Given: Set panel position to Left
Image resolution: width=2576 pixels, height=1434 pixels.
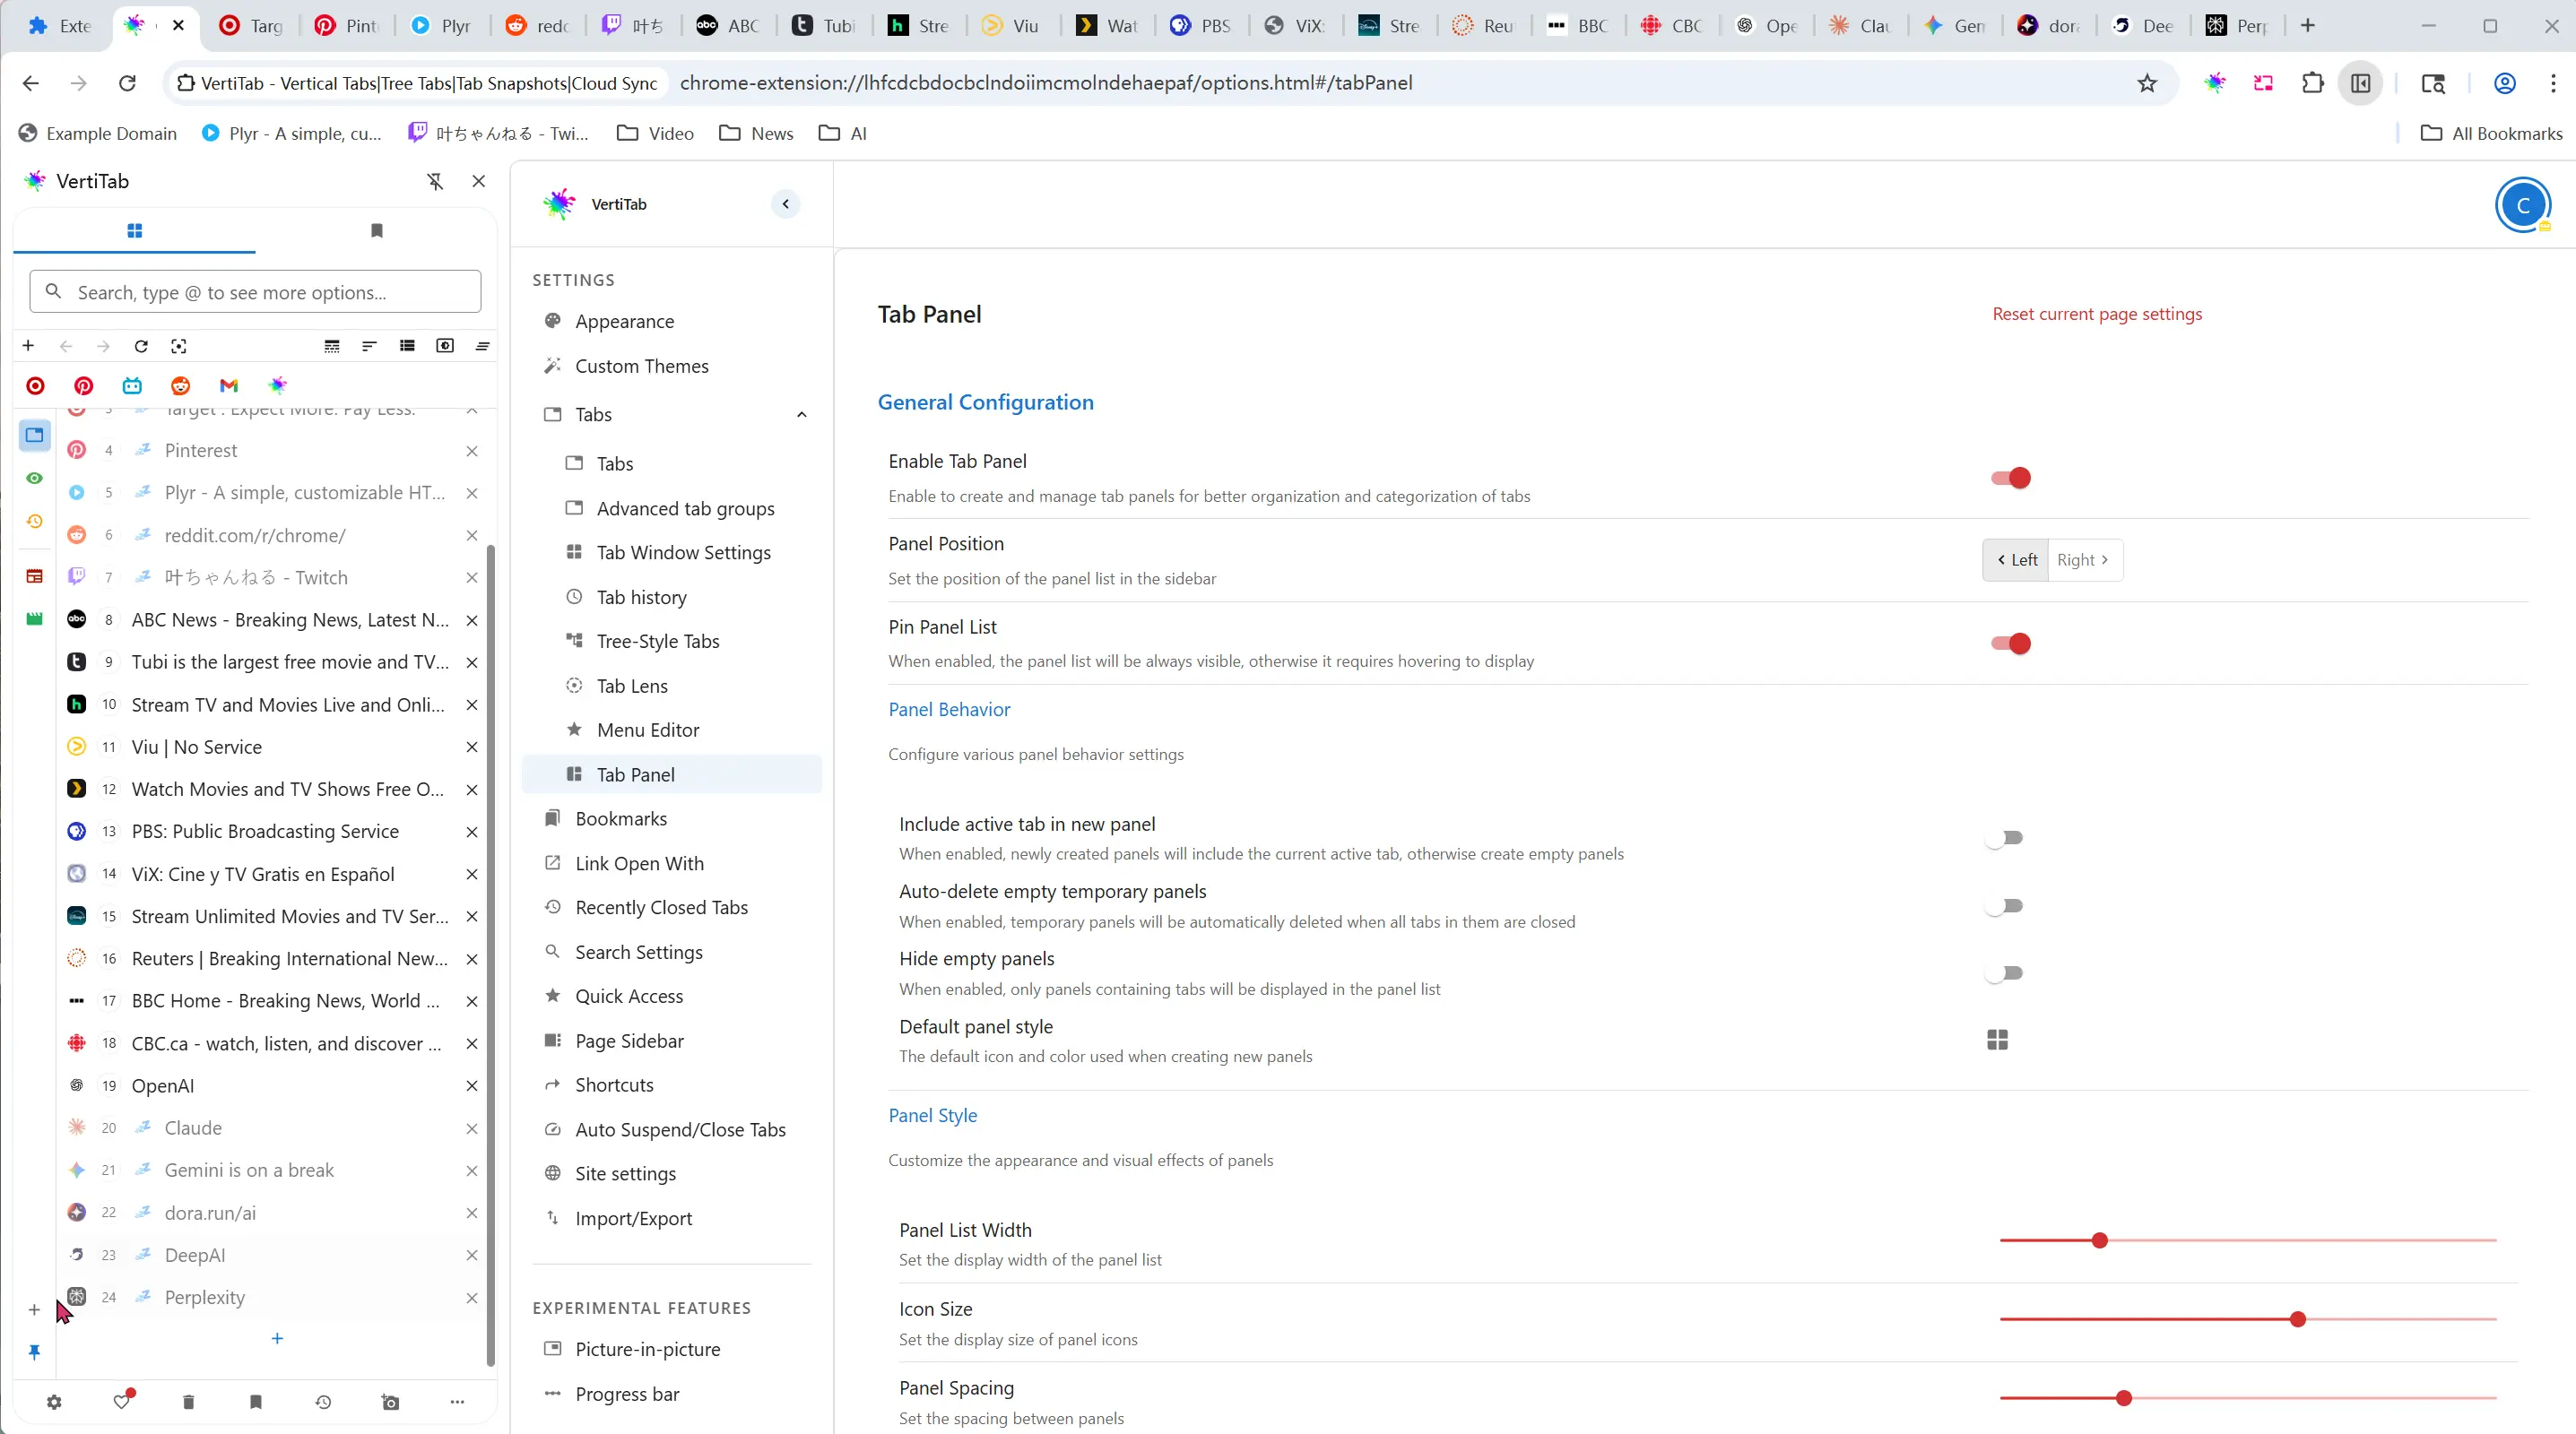Looking at the screenshot, I should (2016, 559).
